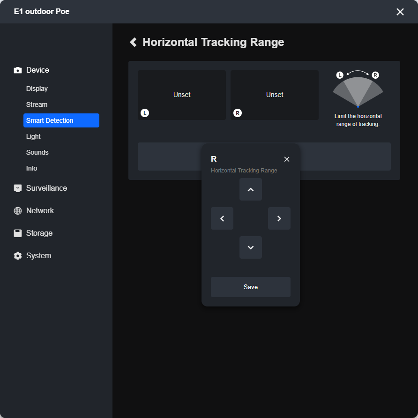Screen dimensions: 418x418
Task: Save the R tracking position
Action: [251, 287]
